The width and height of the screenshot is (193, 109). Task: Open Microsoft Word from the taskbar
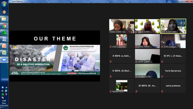point(4,39)
